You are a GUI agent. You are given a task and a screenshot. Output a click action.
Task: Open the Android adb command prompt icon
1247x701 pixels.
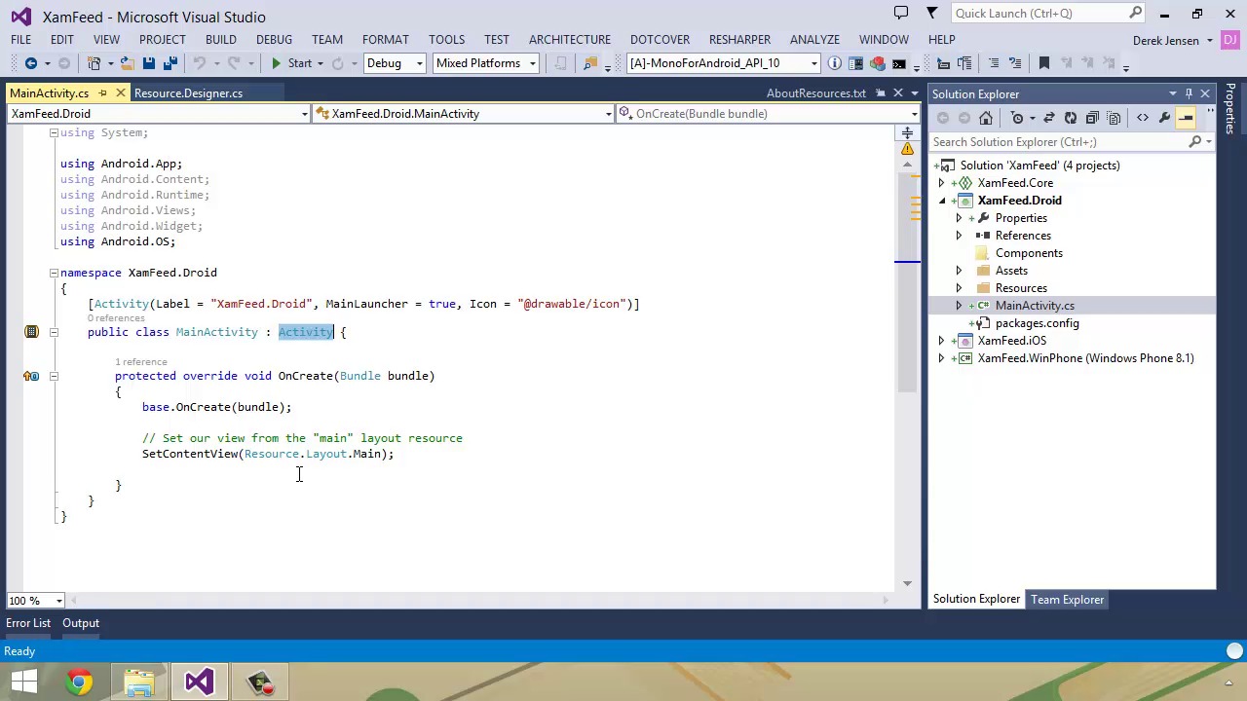point(899,63)
